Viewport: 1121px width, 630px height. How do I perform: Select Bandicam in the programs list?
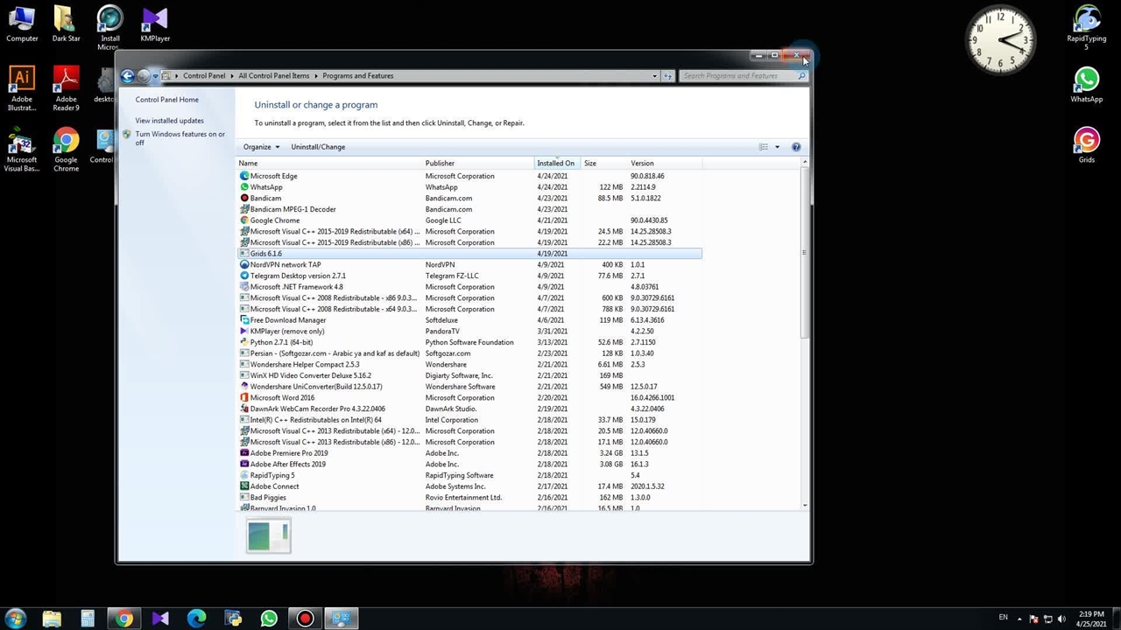click(x=265, y=199)
